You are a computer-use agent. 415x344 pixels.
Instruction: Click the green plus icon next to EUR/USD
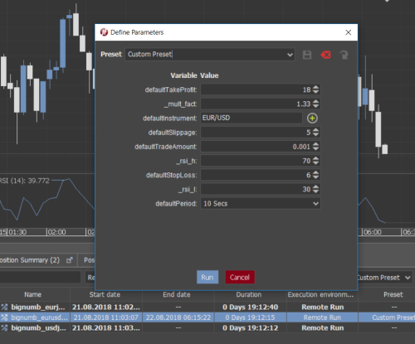pos(312,119)
